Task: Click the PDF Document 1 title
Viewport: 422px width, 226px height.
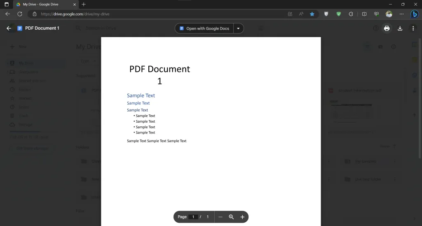Action: point(42,28)
